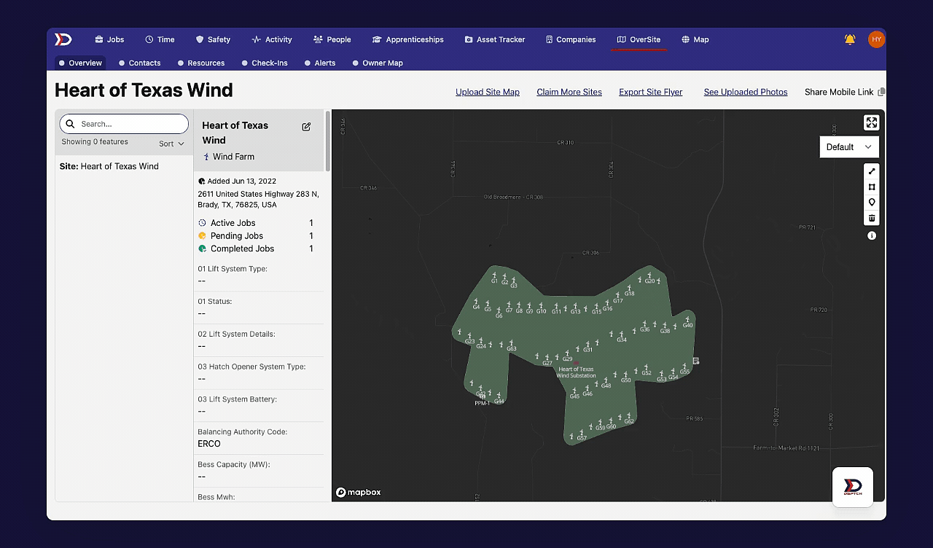933x548 pixels.
Task: Open the map info attribution icon
Action: pos(871,235)
